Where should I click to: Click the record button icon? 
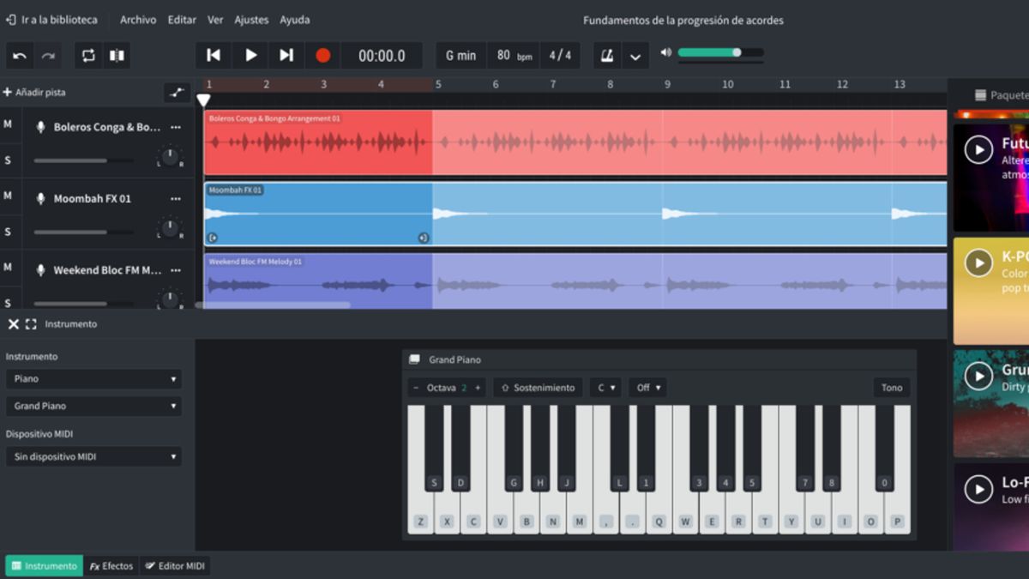[322, 55]
